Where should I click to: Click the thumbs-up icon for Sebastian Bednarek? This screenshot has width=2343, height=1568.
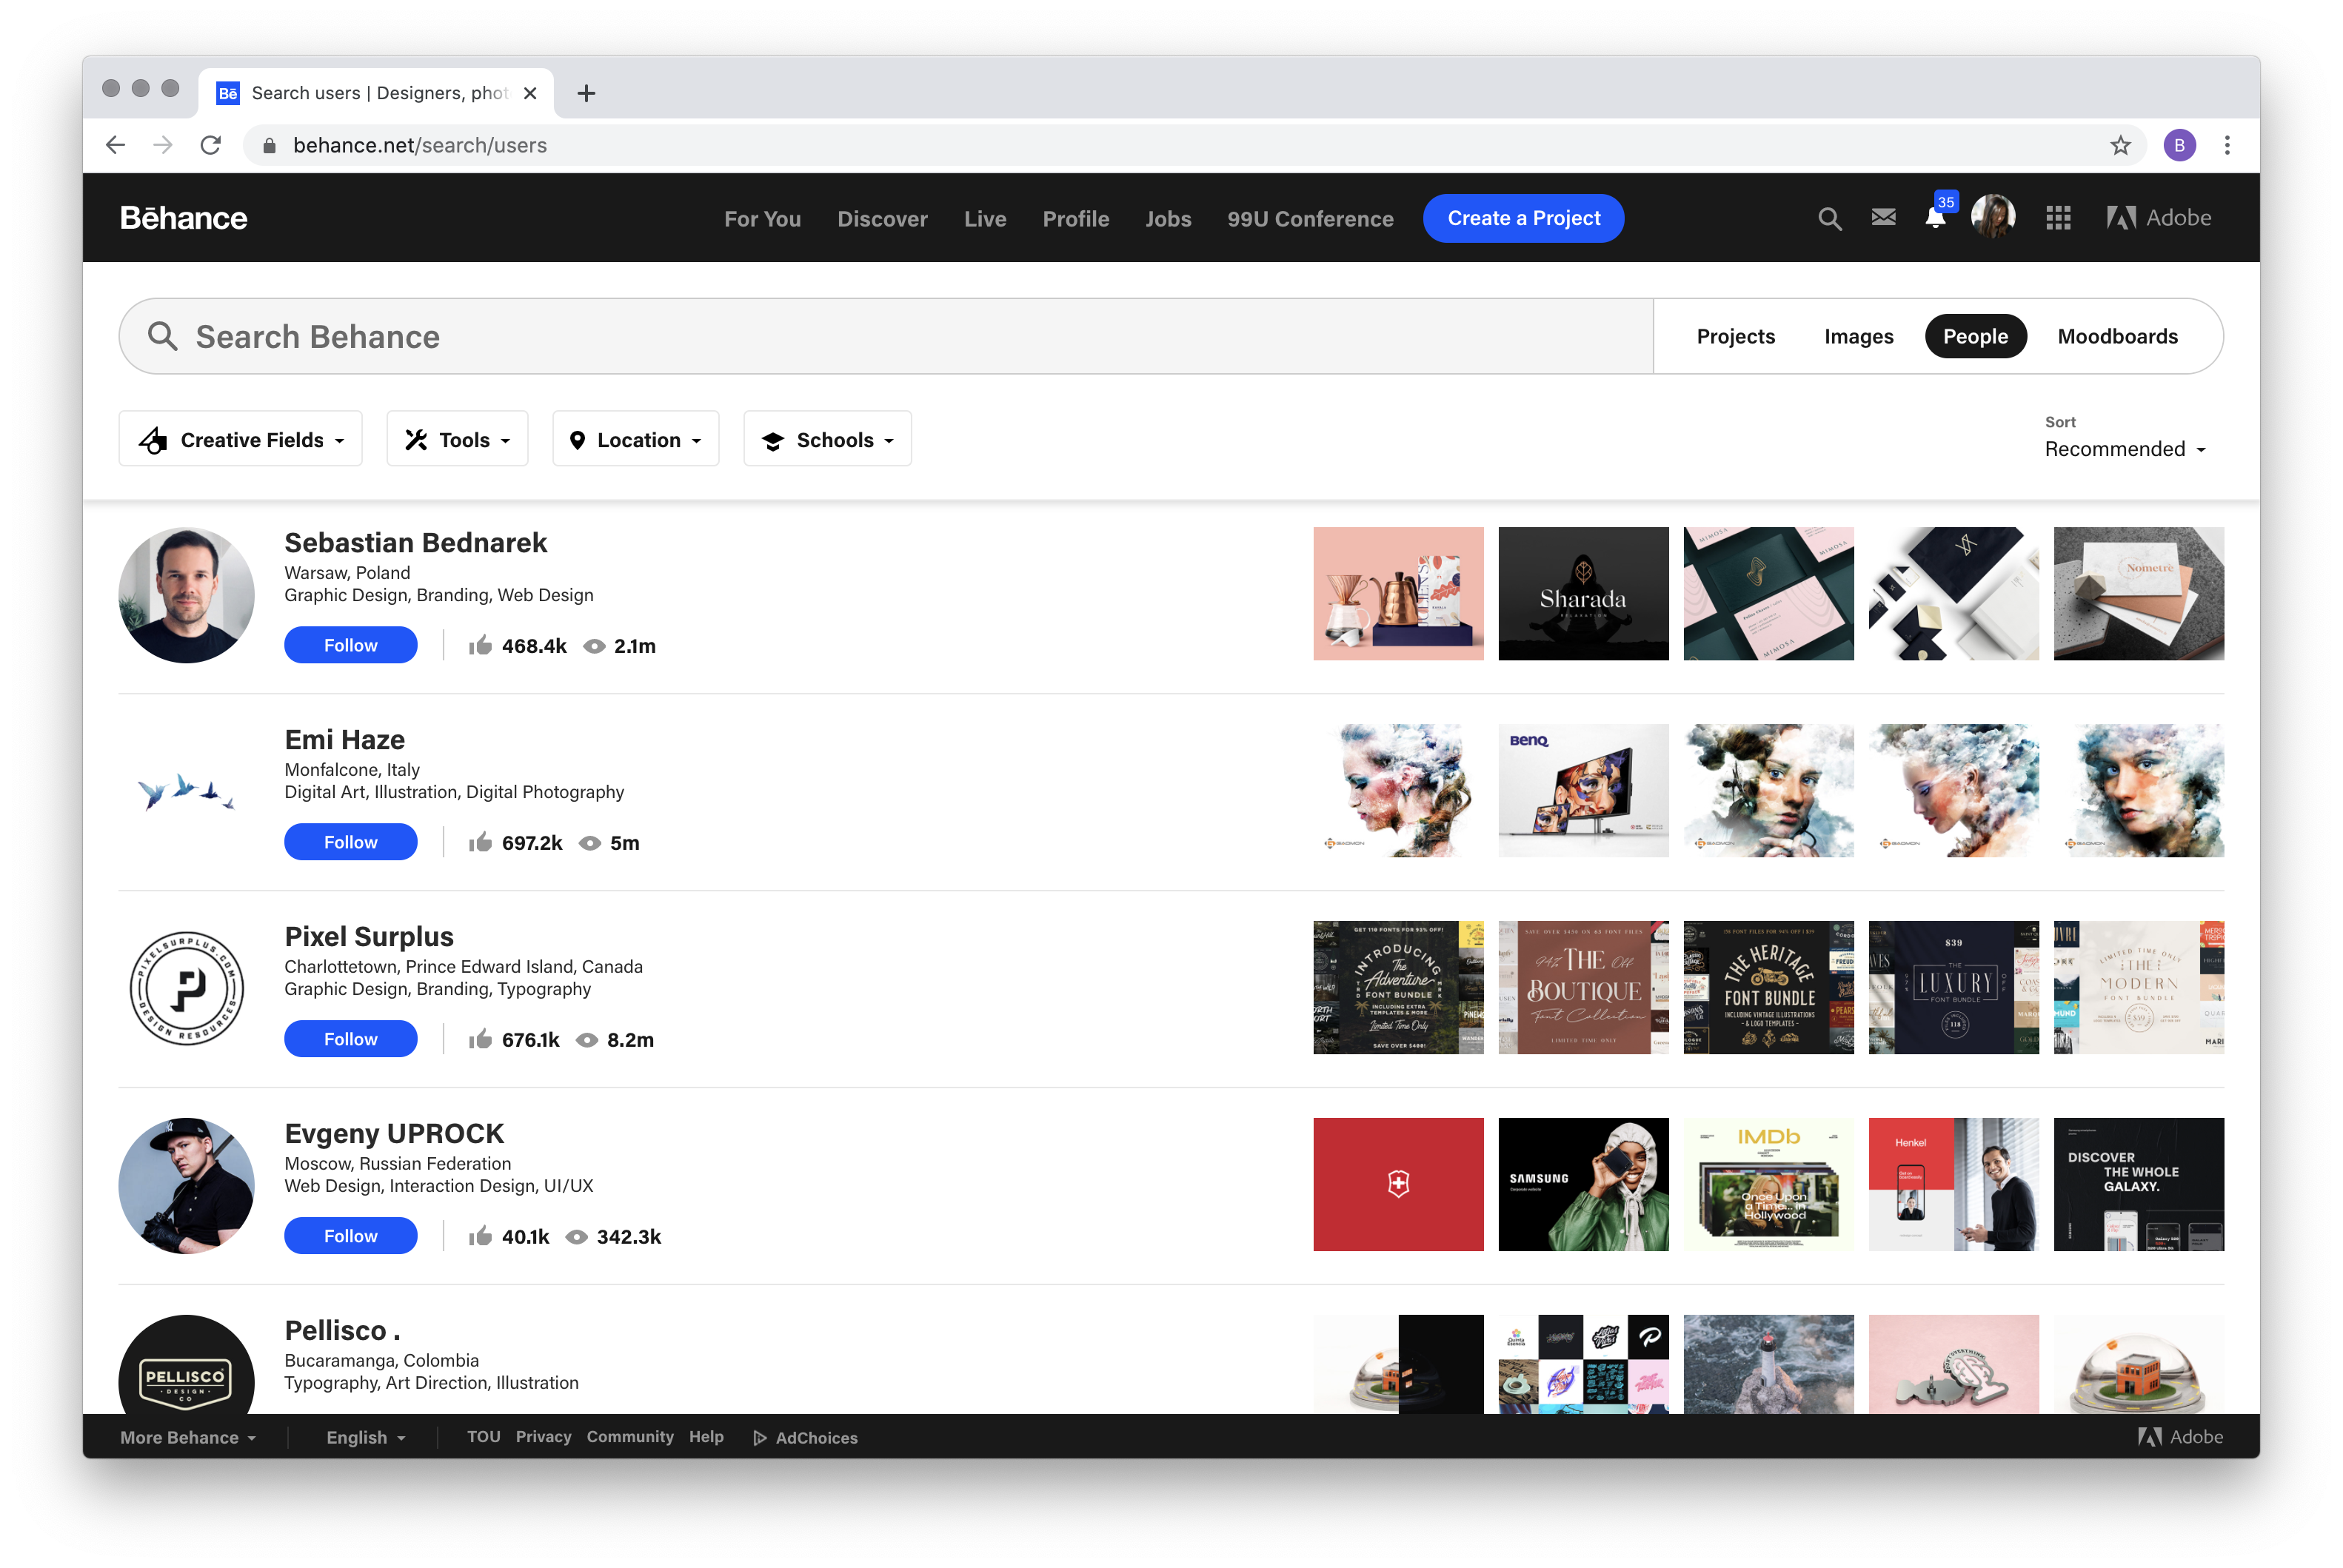pos(480,645)
